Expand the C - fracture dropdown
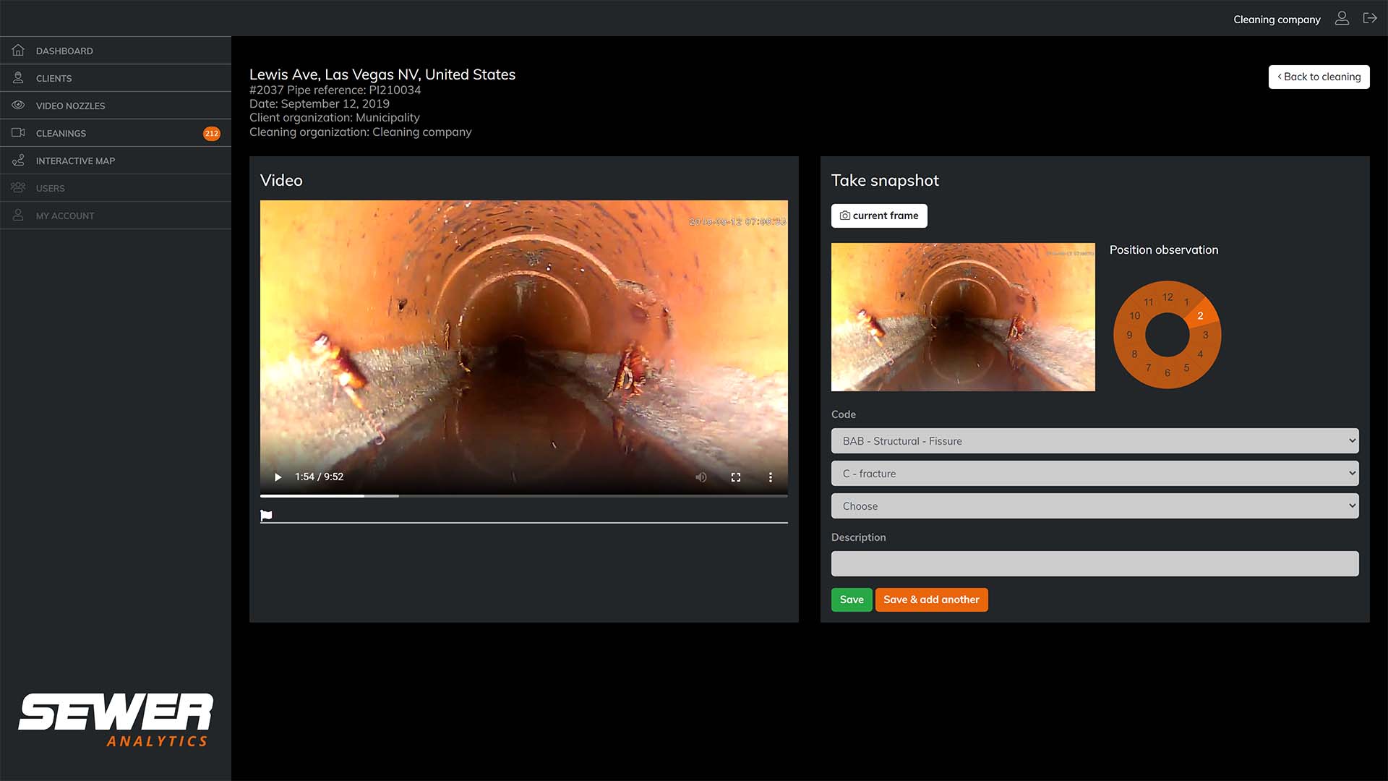Screen dimensions: 1388x781 (1094, 474)
